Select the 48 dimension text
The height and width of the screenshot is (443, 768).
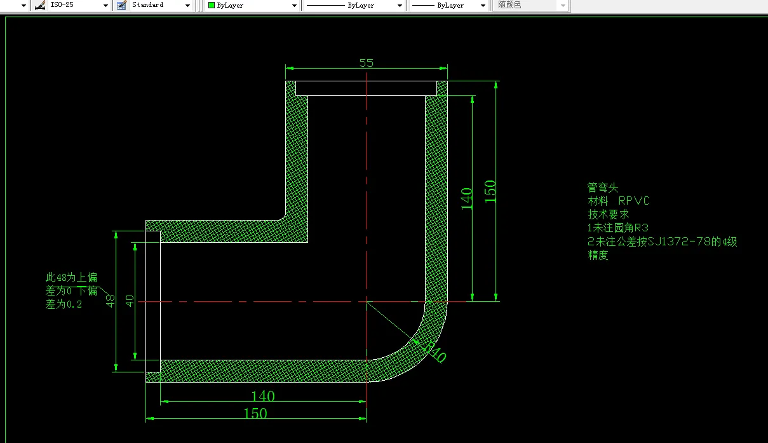click(x=110, y=300)
